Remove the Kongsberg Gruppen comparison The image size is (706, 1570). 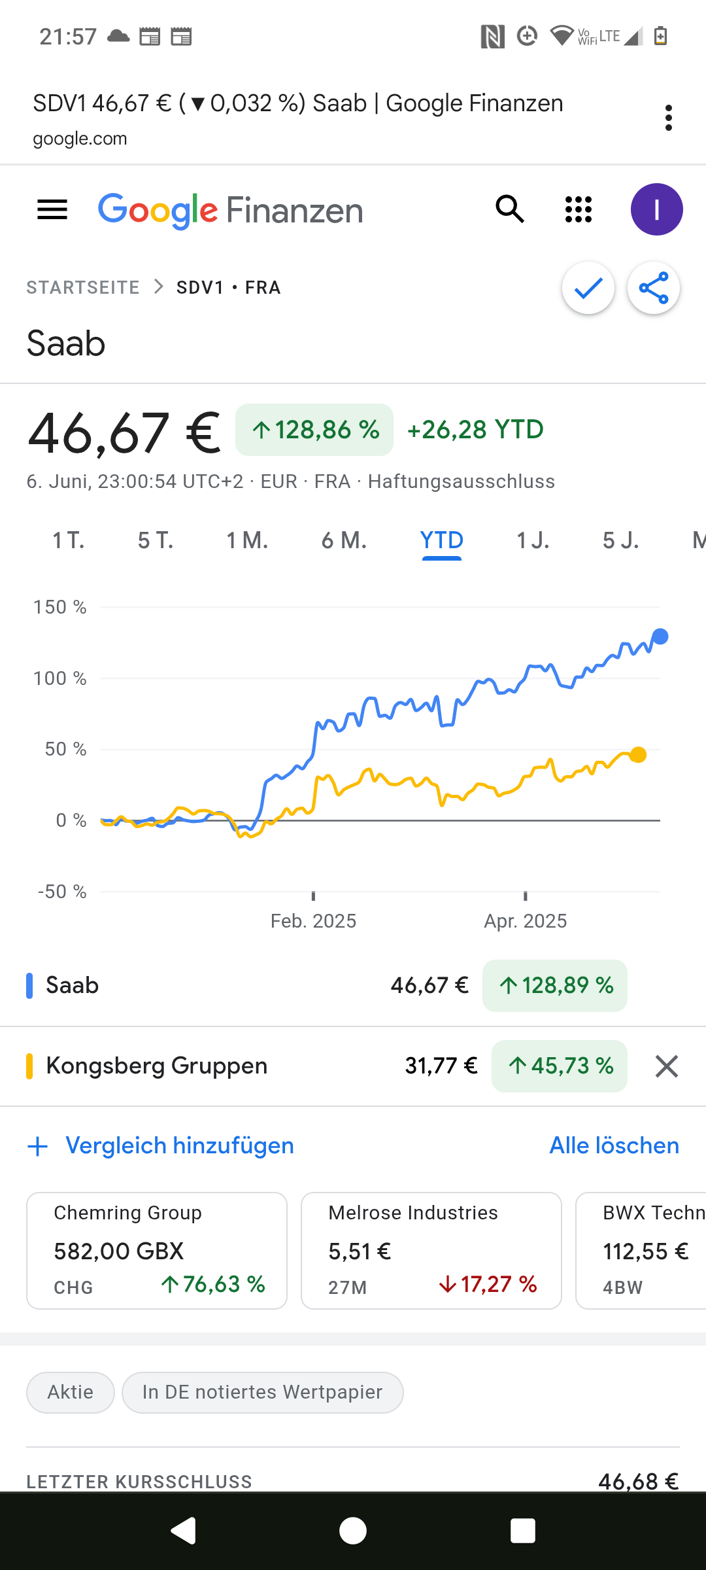coord(667,1066)
